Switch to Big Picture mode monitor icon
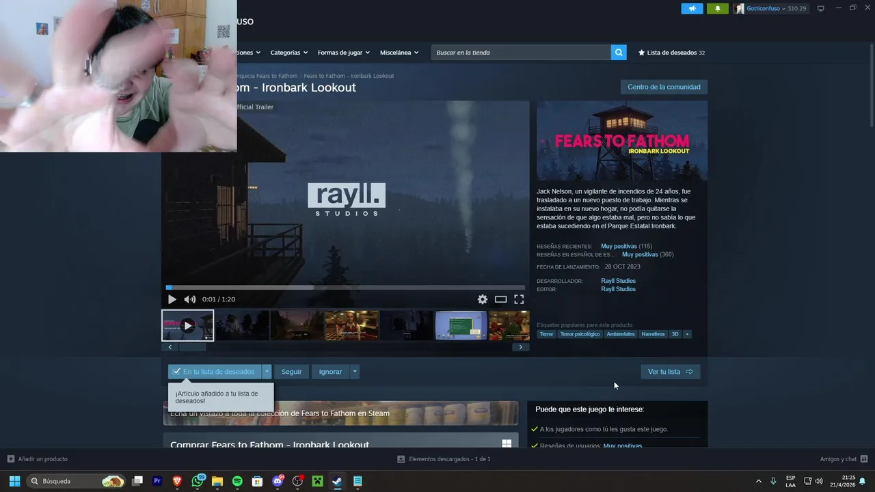 coord(821,9)
